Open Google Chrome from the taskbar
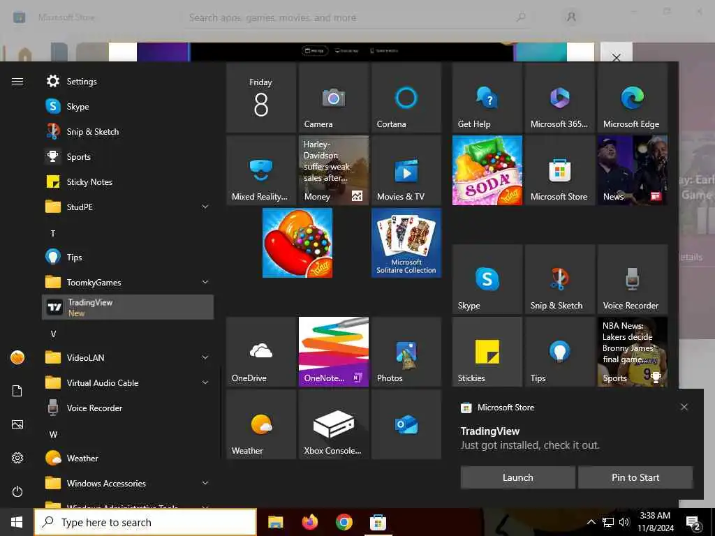 (x=344, y=522)
